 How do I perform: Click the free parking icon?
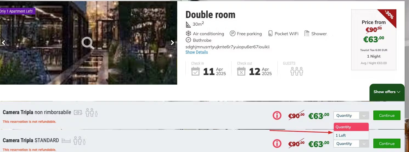pos(233,34)
